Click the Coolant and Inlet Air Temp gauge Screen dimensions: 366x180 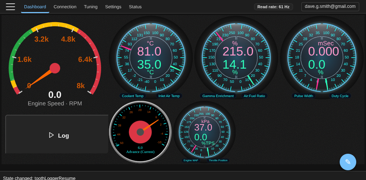coord(151,57)
